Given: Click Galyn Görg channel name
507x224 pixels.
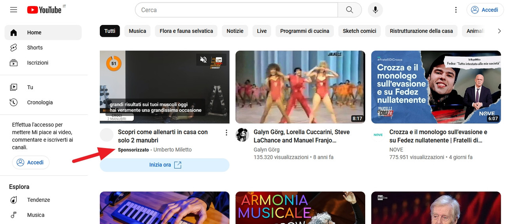Looking at the screenshot, I should [x=267, y=150].
